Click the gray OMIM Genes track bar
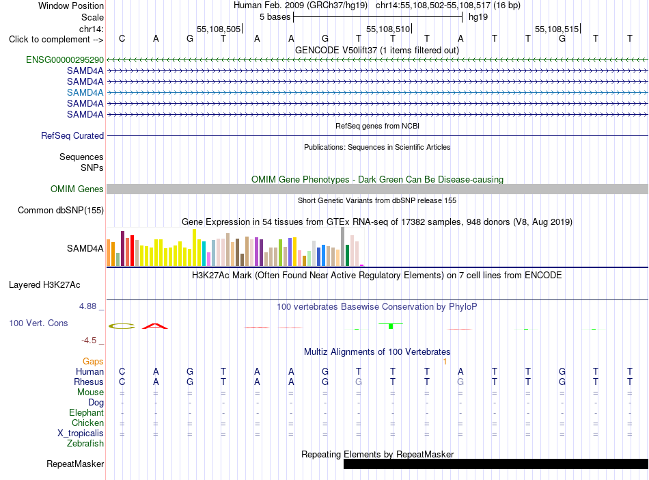The image size is (649, 480). click(x=377, y=189)
